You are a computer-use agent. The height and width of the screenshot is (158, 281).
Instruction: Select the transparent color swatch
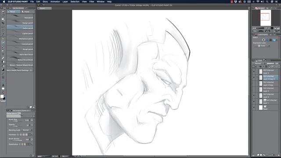[3, 101]
